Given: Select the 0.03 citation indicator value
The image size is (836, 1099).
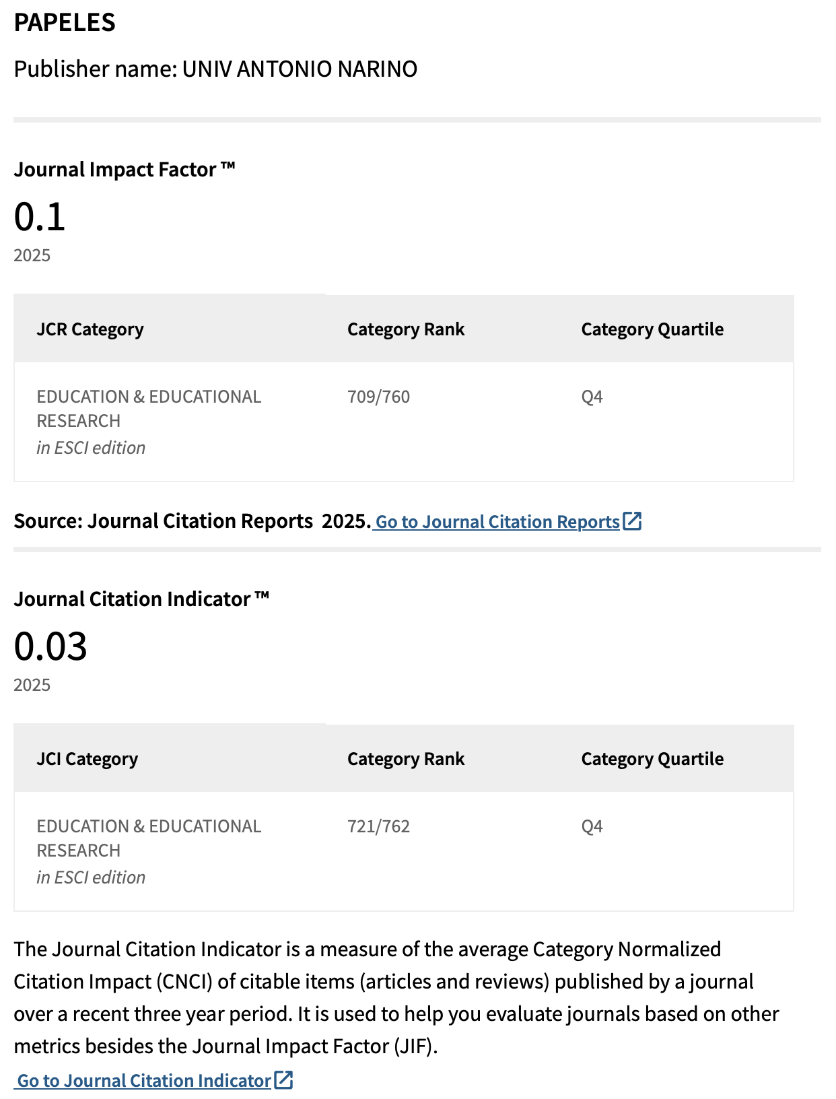Looking at the screenshot, I should click(50, 646).
